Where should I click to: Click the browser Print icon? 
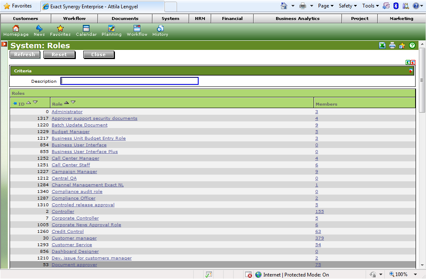click(x=303, y=6)
